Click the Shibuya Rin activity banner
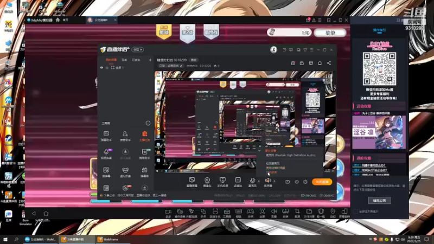Image resolution: width=434 pixels, height=244 pixels. click(379, 132)
